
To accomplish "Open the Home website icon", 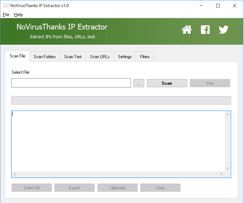I will point(187,29).
